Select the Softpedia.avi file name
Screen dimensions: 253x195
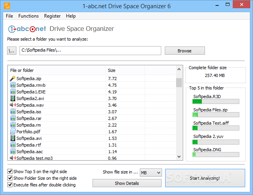point(29,138)
